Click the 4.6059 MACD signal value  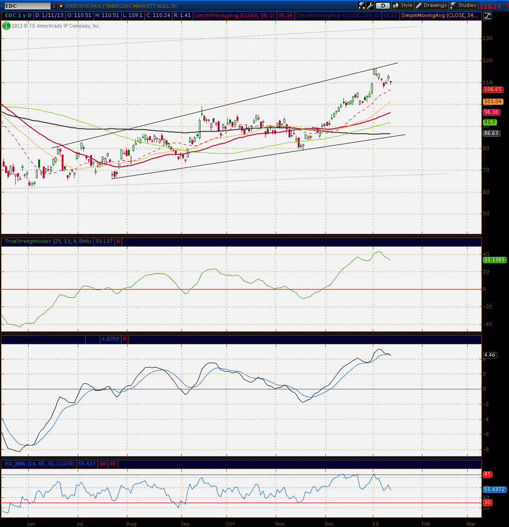tap(110, 339)
